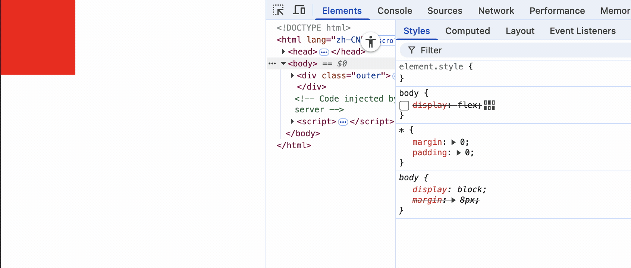Click the three-dot menu left of body
Image resolution: width=631 pixels, height=268 pixels.
pos(272,64)
